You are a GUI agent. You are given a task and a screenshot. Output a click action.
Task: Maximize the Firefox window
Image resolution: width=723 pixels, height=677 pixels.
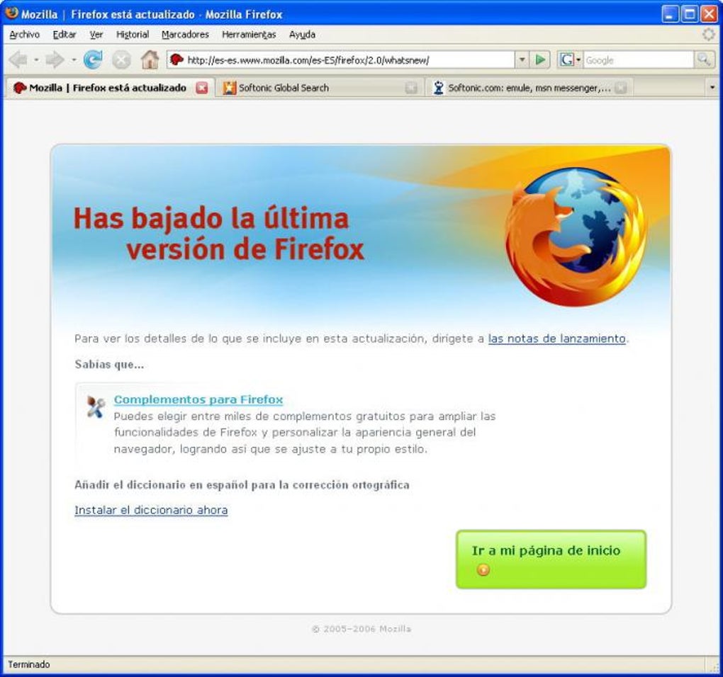pos(690,14)
